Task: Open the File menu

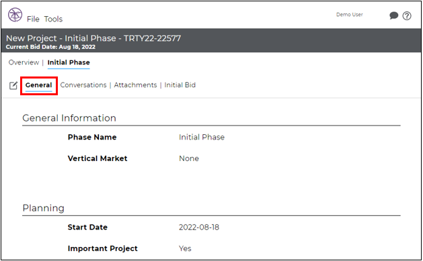Action: 33,19
